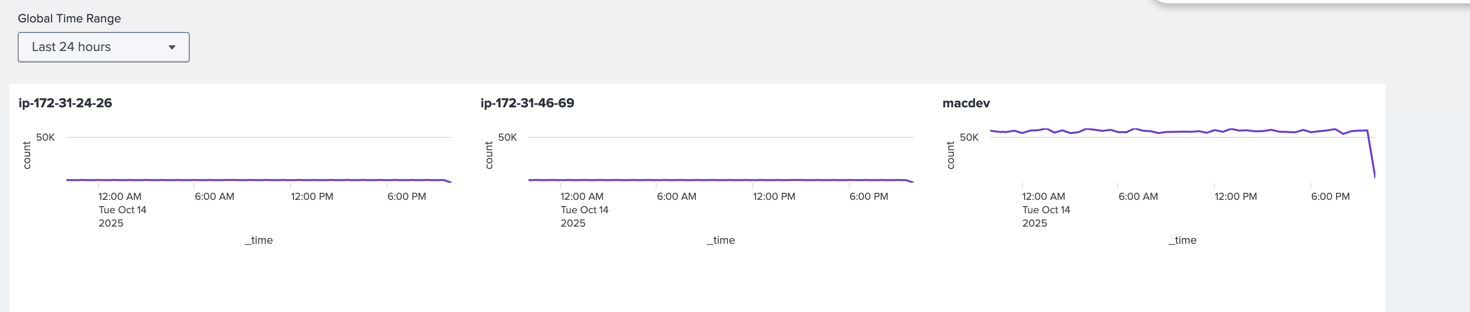Click the dropdown caret arrow icon
Image resolution: width=1470 pixels, height=312 pixels.
point(172,47)
